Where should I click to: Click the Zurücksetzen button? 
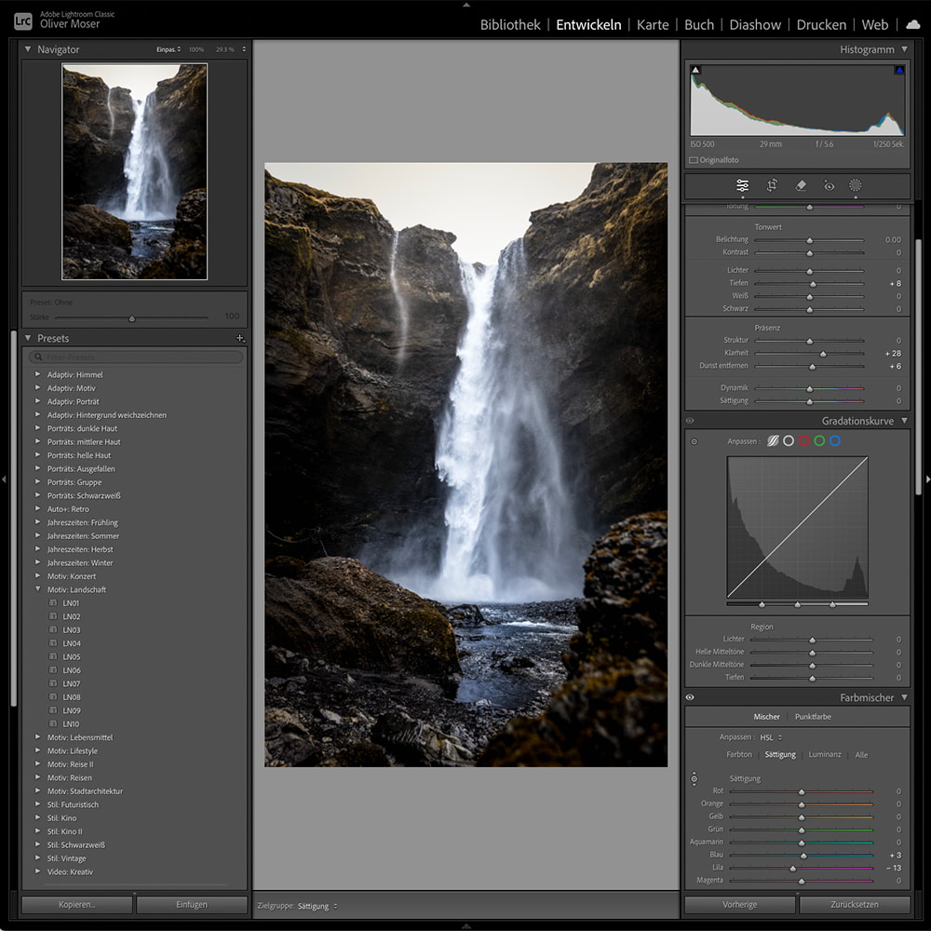tap(855, 904)
